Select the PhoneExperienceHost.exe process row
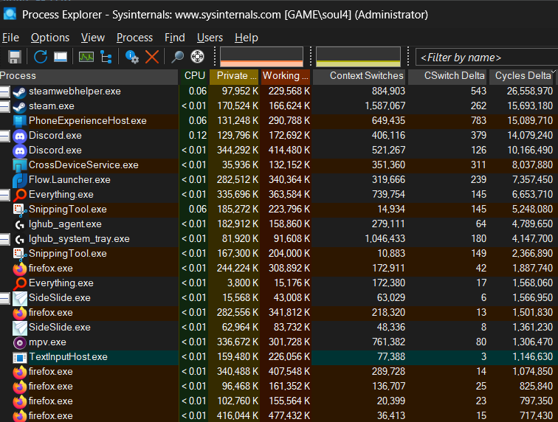Screen dimensions: 558x422 [279, 121]
